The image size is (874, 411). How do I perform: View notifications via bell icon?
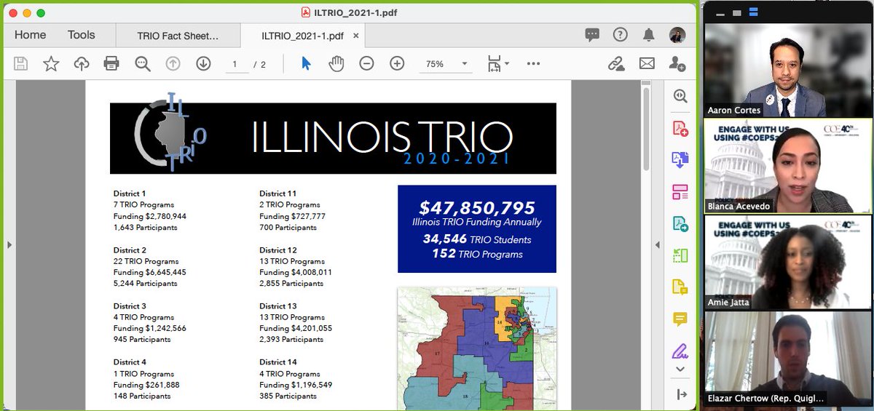click(x=648, y=34)
